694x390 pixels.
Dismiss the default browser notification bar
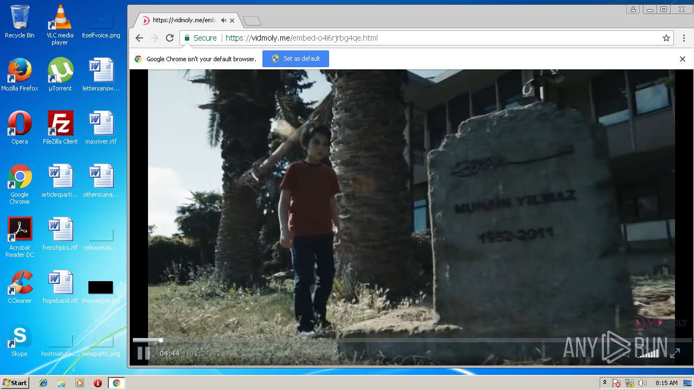point(683,58)
